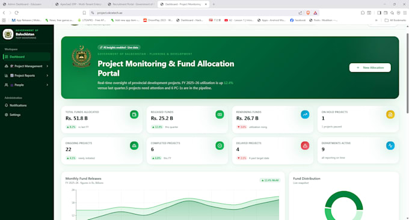Image resolution: width=409 pixels, height=220 pixels.
Task: Open the browser hamburger menu
Action: [x=405, y=13]
